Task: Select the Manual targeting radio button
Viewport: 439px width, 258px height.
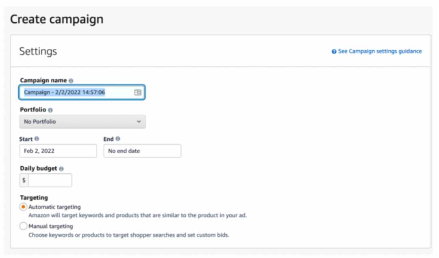Action: [23, 226]
